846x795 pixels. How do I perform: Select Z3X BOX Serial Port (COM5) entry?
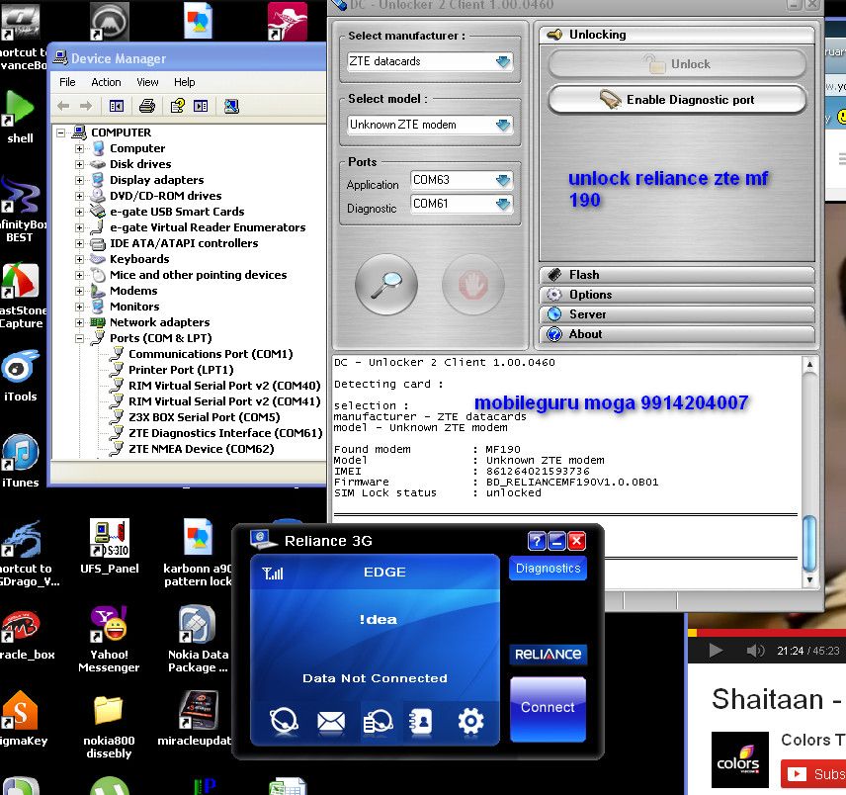(x=204, y=417)
